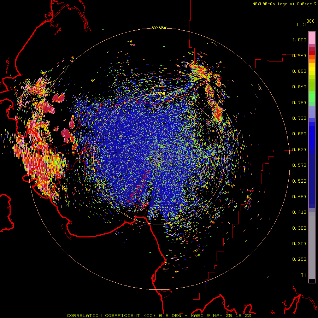Click the 0.787 legend value
Viewport: 318px width, 318px height.
coord(299,102)
